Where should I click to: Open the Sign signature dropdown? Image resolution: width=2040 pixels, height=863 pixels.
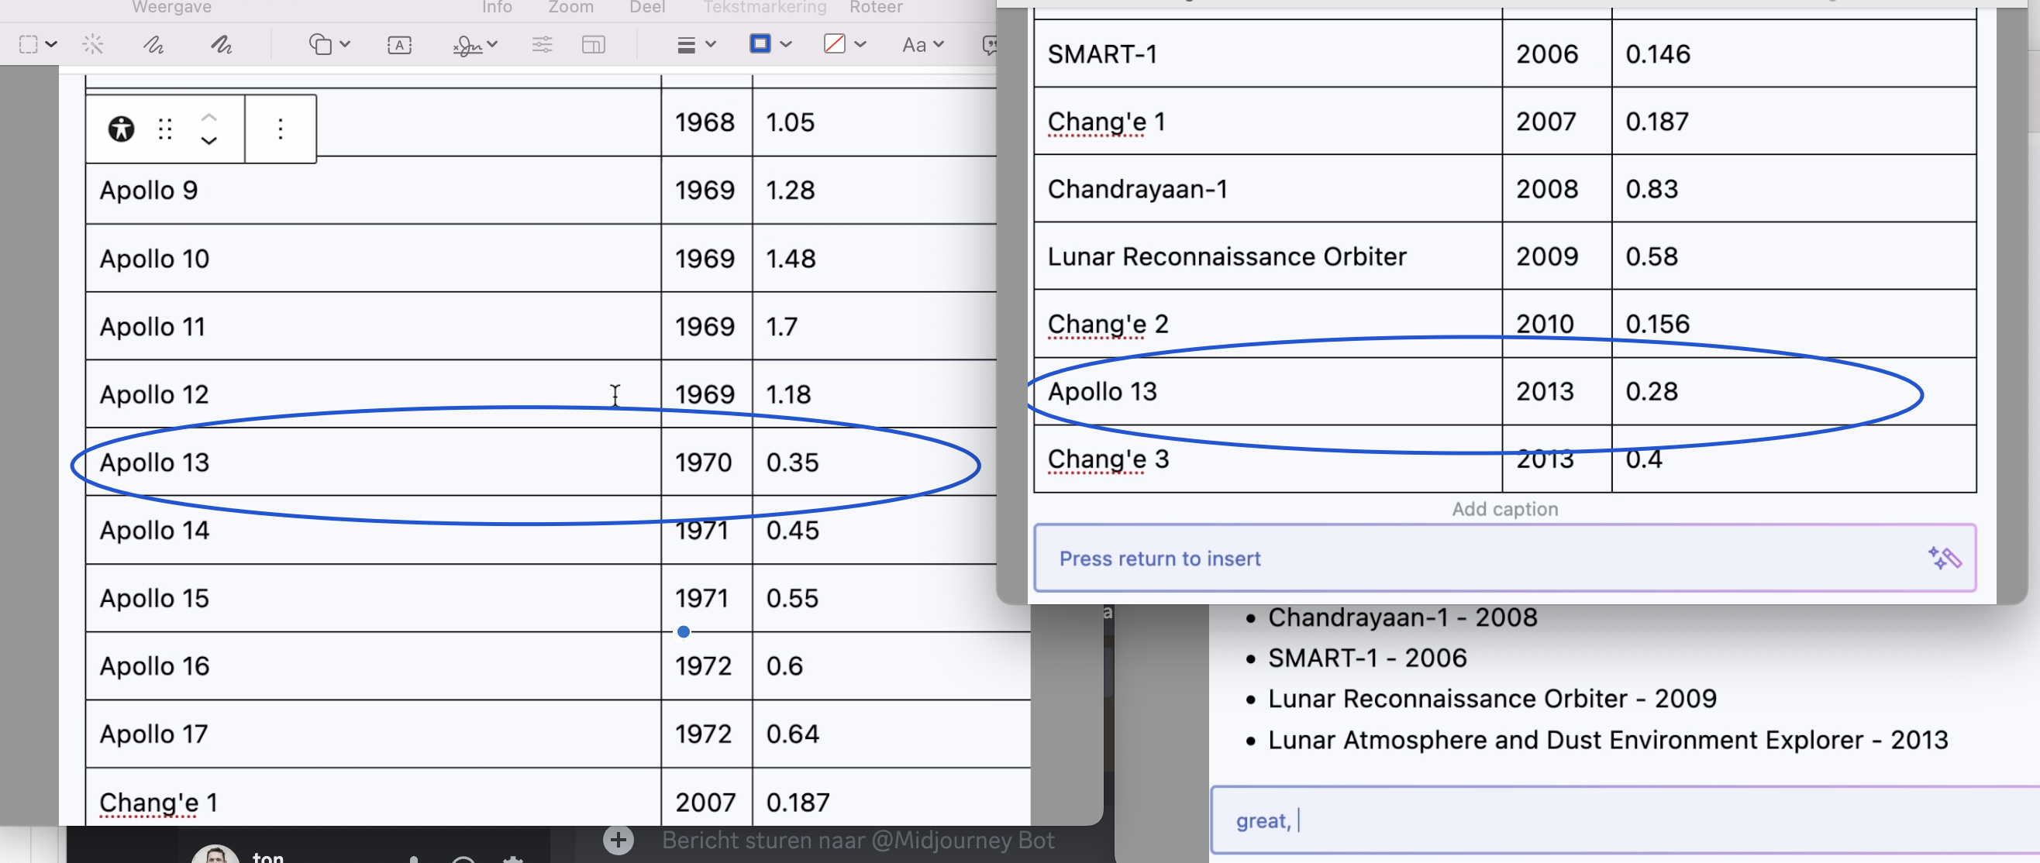[474, 44]
